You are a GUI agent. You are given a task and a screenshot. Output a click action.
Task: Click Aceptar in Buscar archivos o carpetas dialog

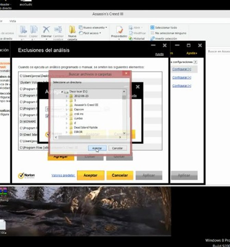[x=97, y=148]
